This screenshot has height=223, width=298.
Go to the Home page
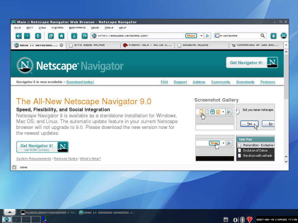61,36
